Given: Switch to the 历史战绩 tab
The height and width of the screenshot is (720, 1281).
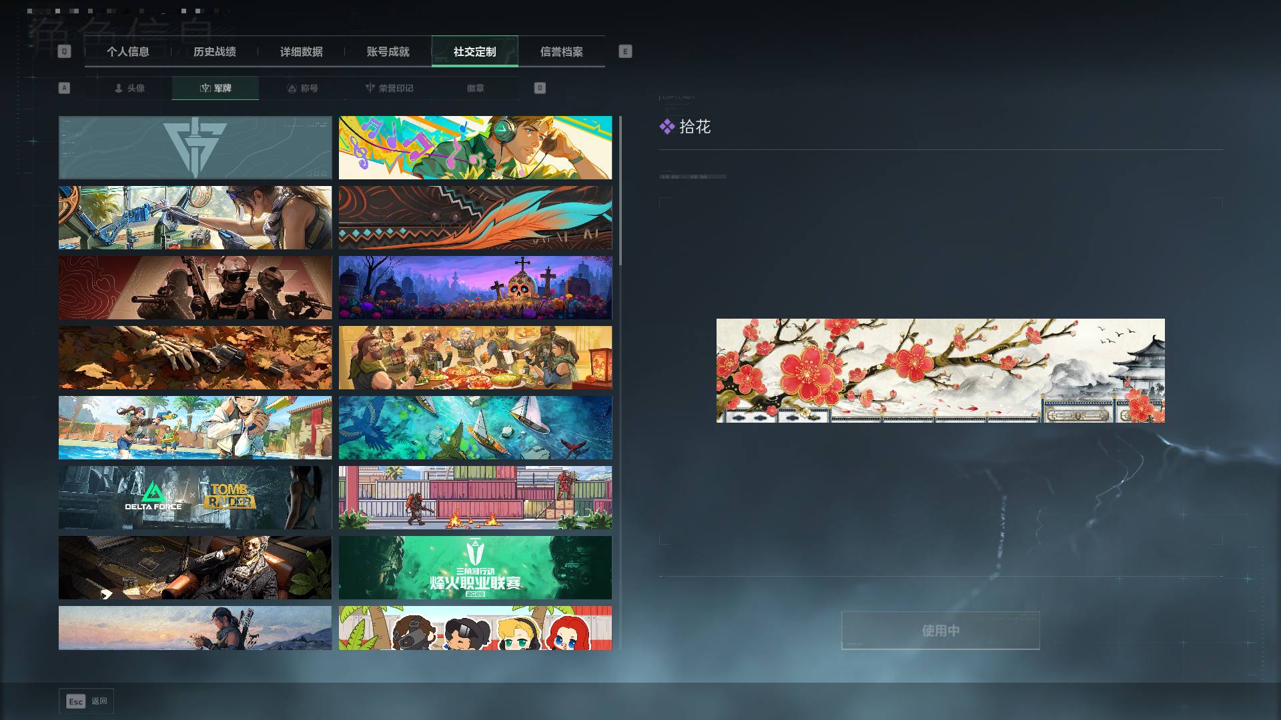Looking at the screenshot, I should [x=215, y=51].
